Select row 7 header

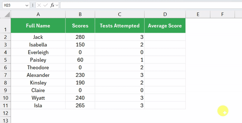pos(5,75)
